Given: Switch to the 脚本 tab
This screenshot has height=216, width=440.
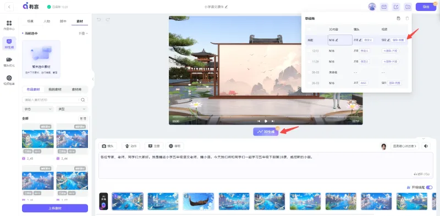Looking at the screenshot, I should click(63, 21).
